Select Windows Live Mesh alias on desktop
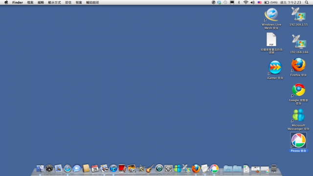This screenshot has height=176, width=313. tap(271, 19)
